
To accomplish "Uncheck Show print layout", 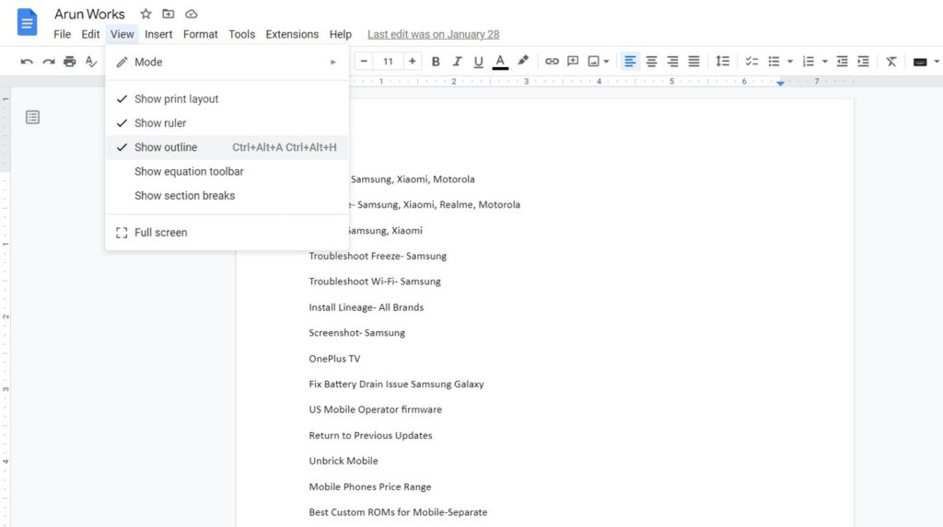I will point(227,98).
